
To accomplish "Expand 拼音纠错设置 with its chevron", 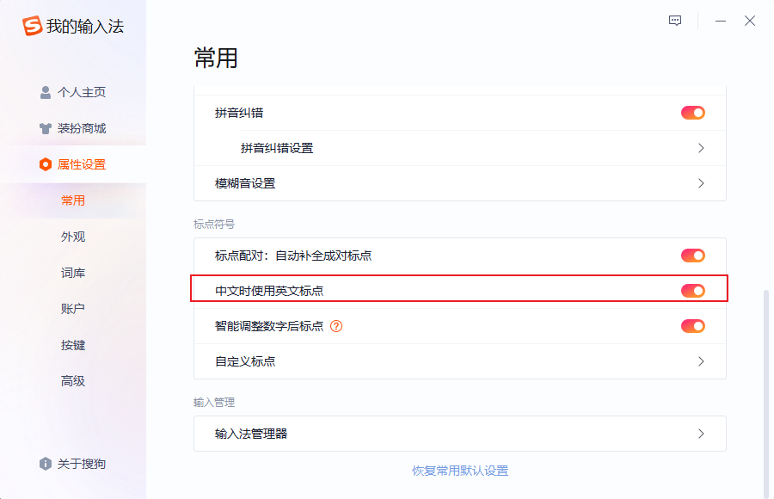I will tap(701, 148).
